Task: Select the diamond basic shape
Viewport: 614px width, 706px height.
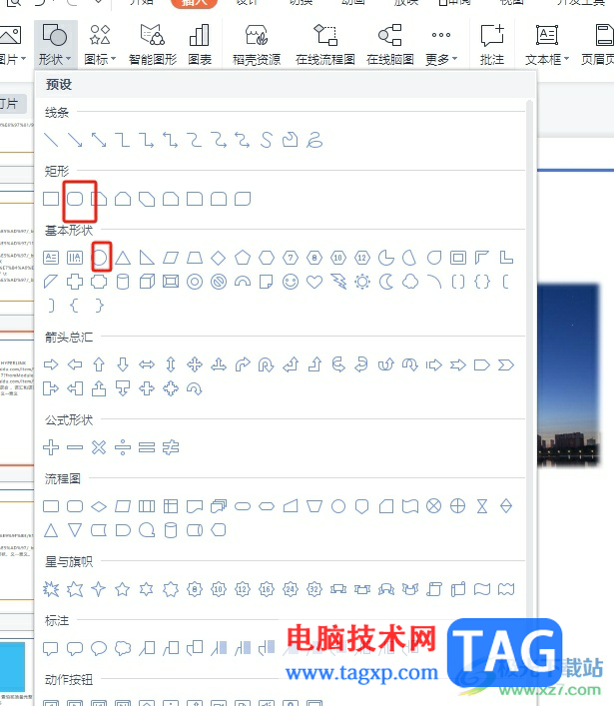Action: pos(219,258)
